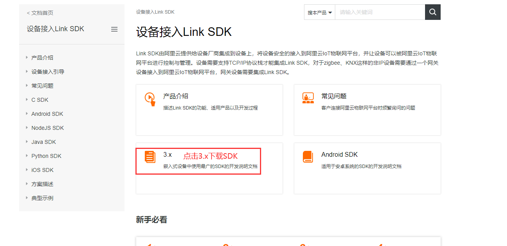
Task: Click the 嵌入式设备中使用最广的SDK description
Action: [x=210, y=166]
